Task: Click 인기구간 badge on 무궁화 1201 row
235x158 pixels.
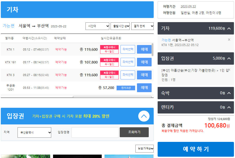Action: click(126, 88)
